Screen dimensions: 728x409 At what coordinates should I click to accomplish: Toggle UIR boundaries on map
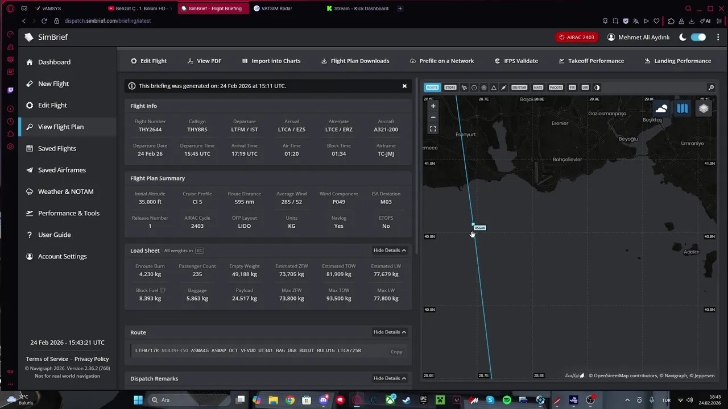tap(585, 87)
